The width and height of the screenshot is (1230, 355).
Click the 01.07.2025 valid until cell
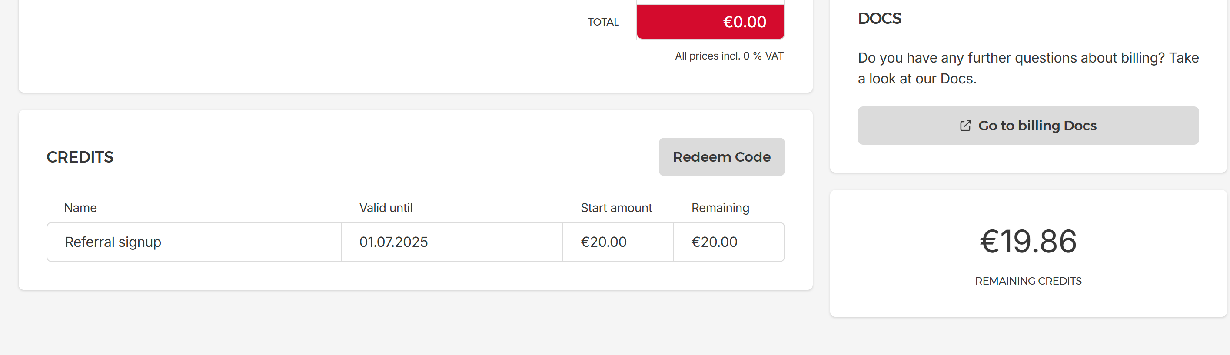(452, 242)
